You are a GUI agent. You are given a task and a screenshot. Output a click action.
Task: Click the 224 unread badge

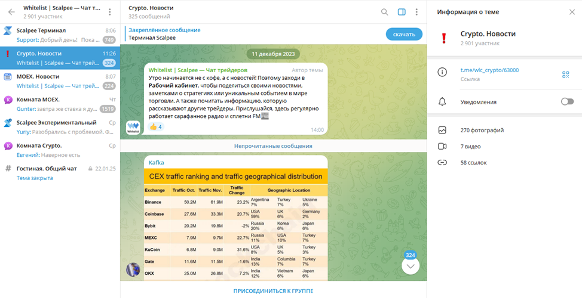point(109,86)
